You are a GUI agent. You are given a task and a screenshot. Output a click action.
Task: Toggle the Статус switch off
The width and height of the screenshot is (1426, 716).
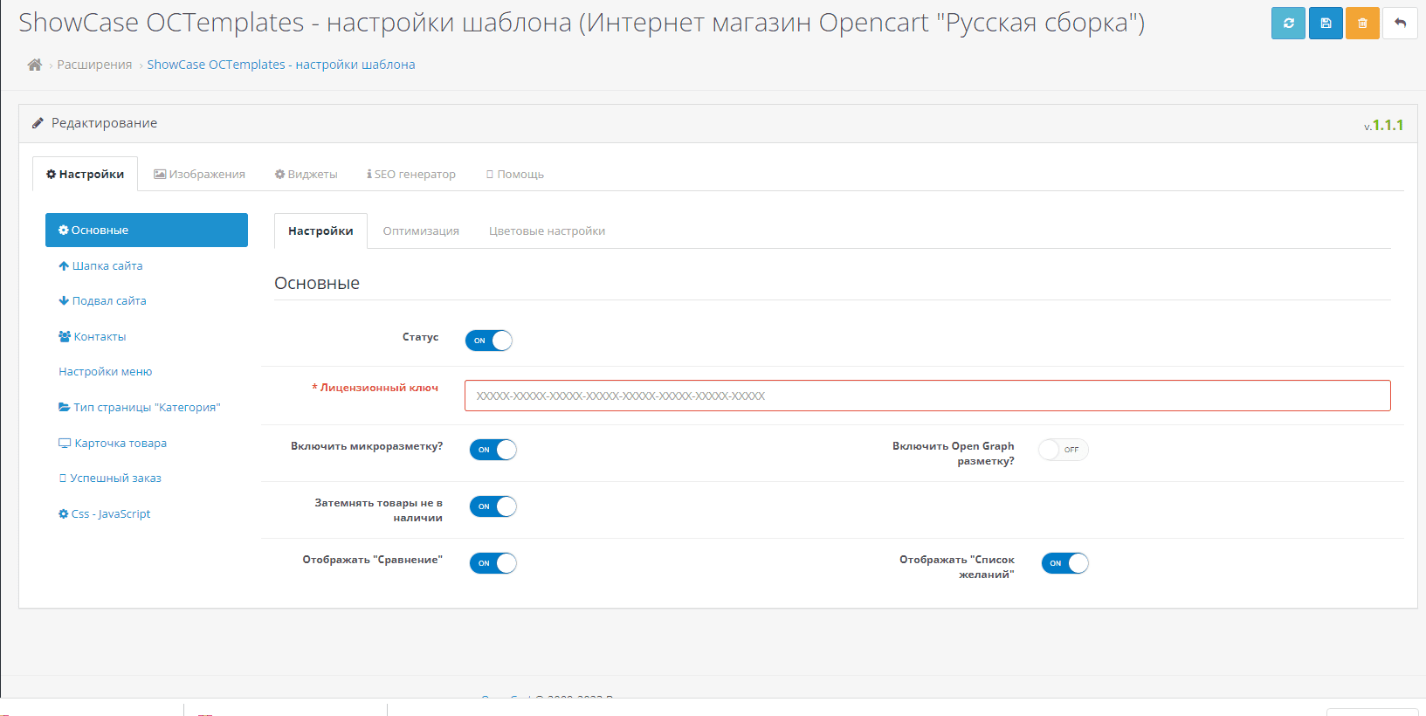point(489,341)
